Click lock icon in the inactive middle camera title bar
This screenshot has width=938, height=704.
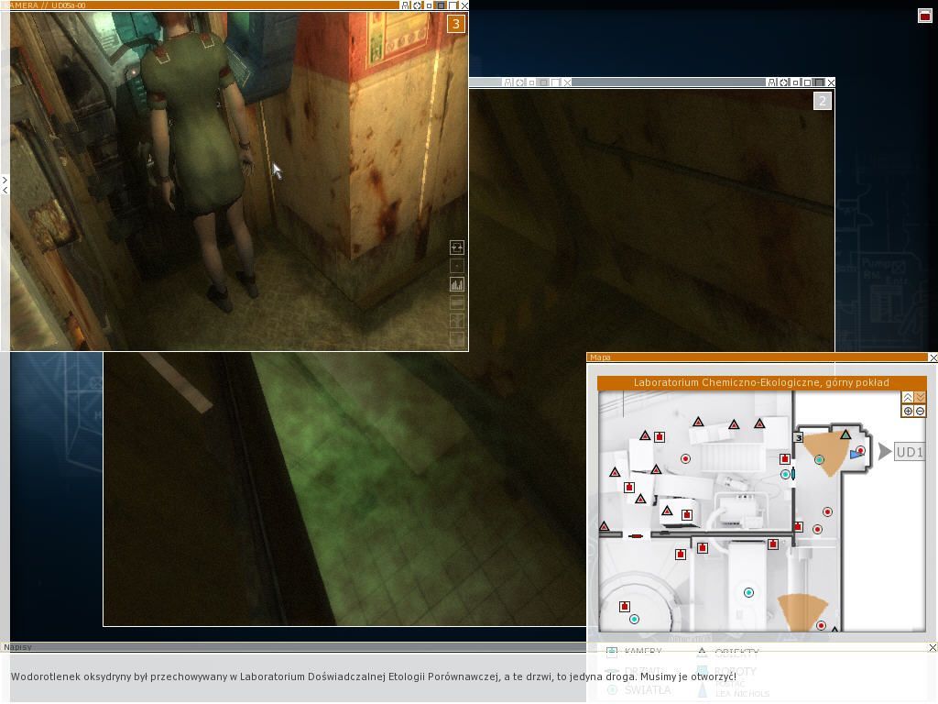[x=507, y=82]
